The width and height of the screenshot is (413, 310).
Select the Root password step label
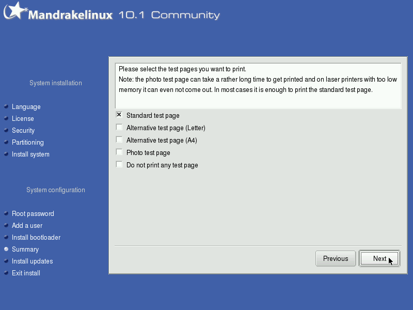click(x=33, y=213)
